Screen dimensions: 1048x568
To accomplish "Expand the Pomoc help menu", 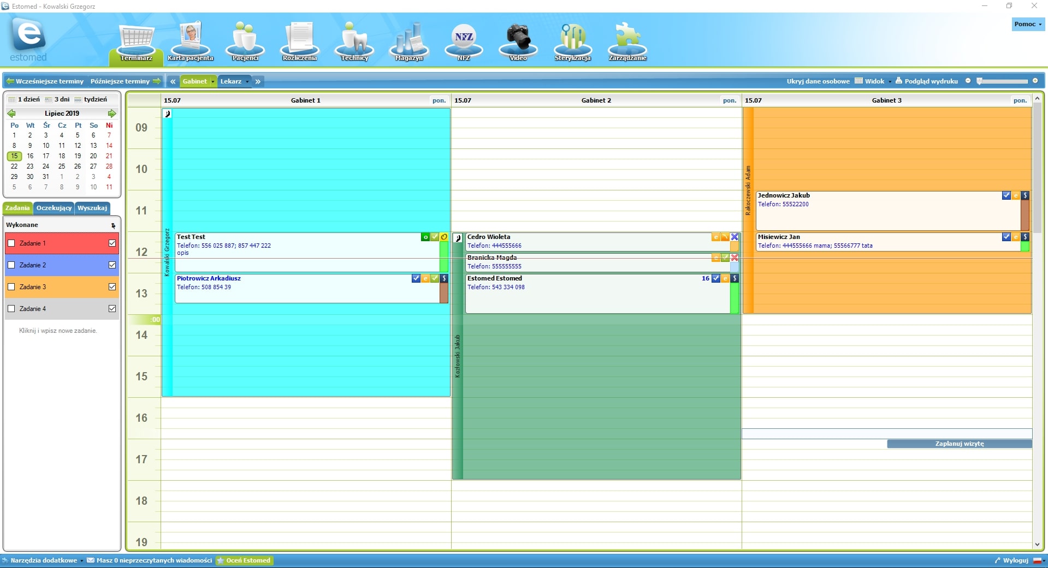I will click(1028, 24).
